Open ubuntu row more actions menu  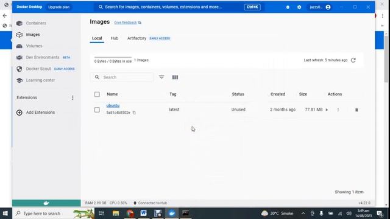(x=338, y=109)
